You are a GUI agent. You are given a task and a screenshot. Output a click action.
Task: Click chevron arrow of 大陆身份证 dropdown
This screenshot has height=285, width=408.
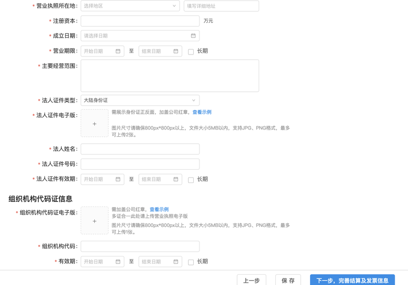194,100
